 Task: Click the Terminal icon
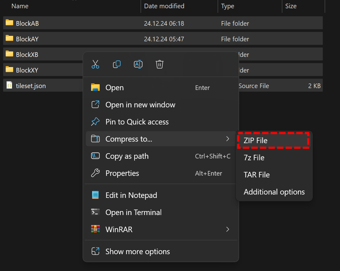click(x=95, y=212)
